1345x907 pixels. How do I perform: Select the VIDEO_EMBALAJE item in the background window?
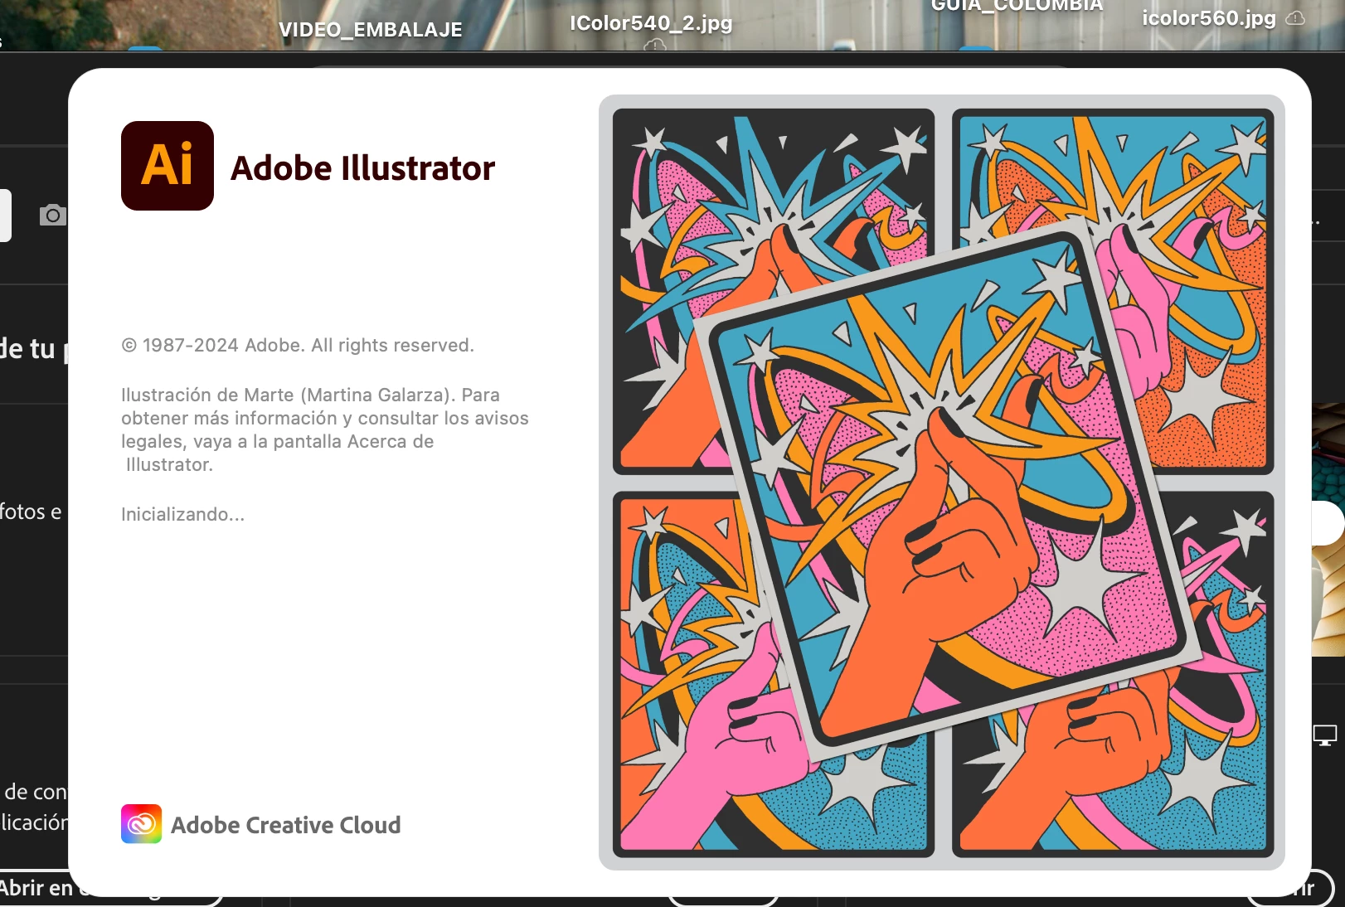pos(371,30)
